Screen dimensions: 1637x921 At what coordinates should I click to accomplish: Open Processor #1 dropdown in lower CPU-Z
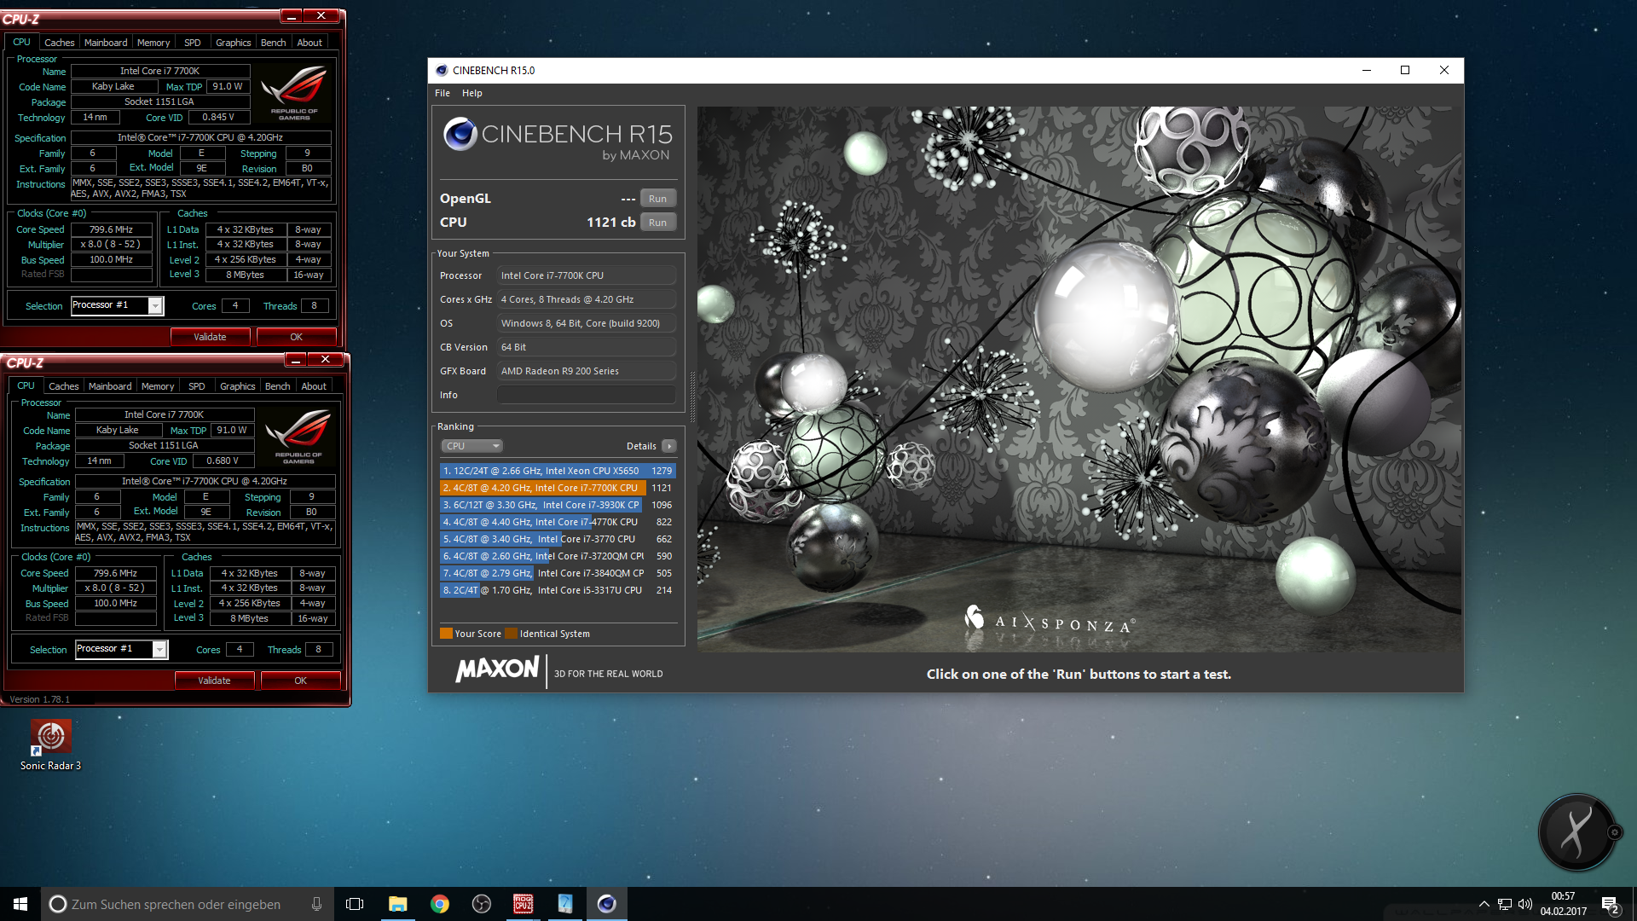(122, 649)
